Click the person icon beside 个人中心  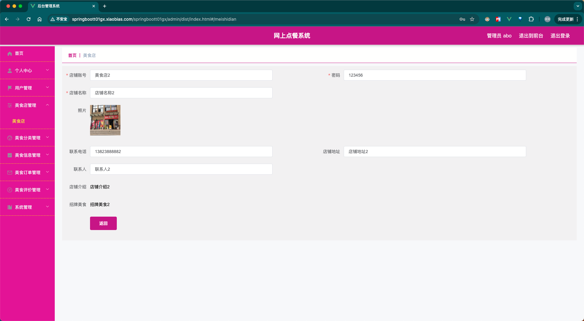click(10, 71)
